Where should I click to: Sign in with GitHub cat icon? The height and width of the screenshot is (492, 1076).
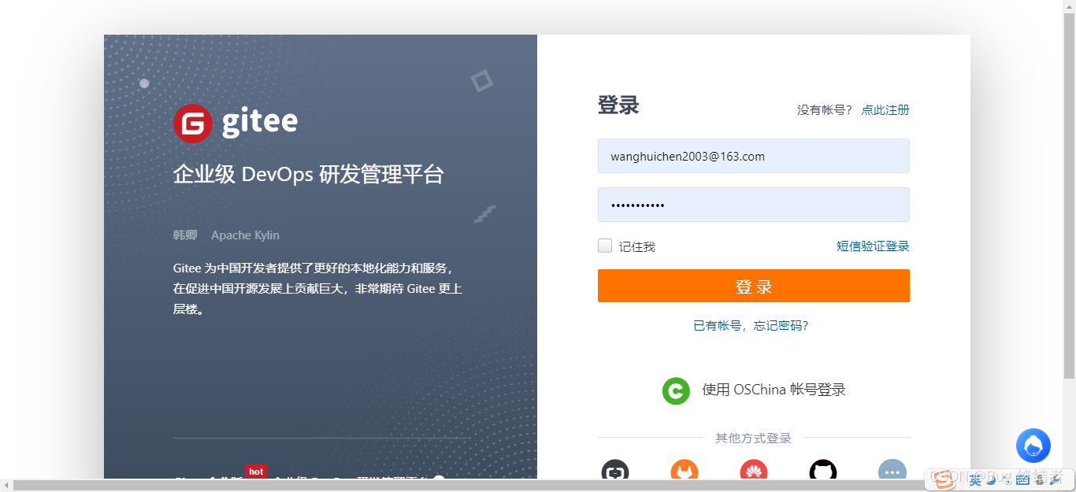tap(823, 471)
